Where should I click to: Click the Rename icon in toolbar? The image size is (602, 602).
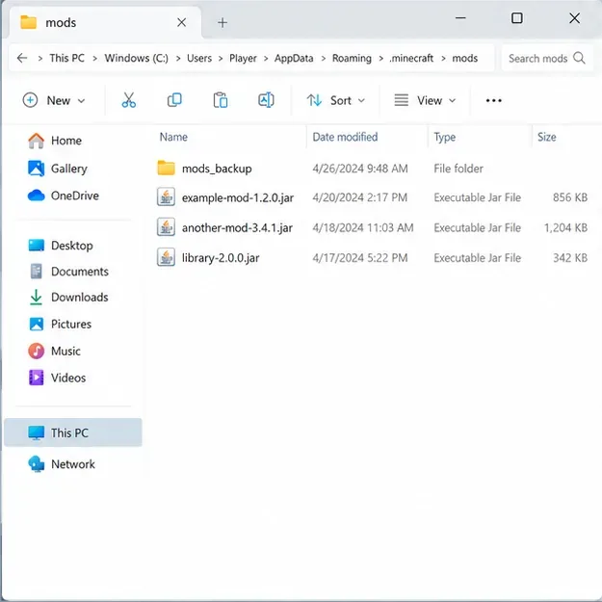pos(266,100)
